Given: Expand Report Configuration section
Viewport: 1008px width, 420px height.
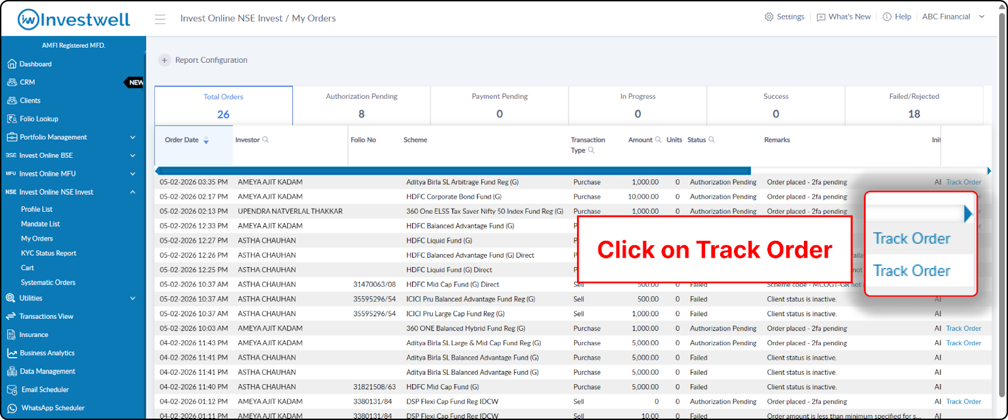Looking at the screenshot, I should [211, 60].
